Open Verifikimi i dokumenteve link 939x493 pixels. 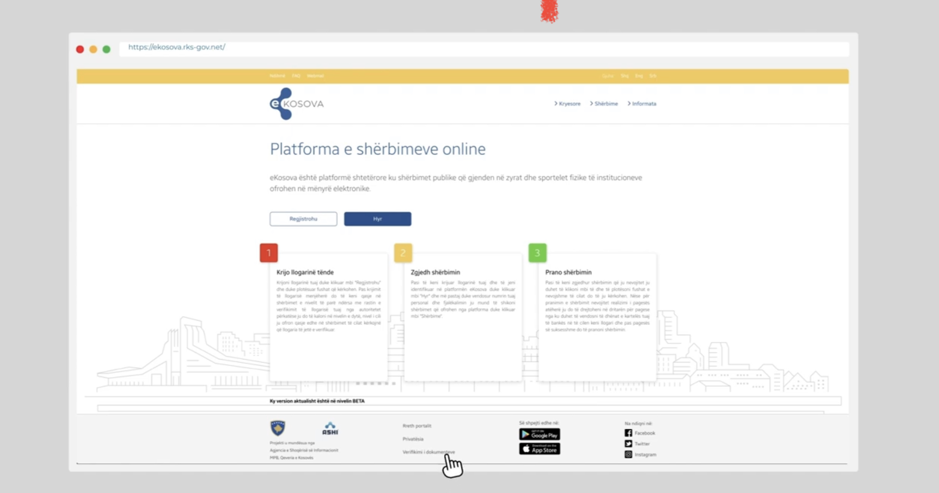pos(428,452)
